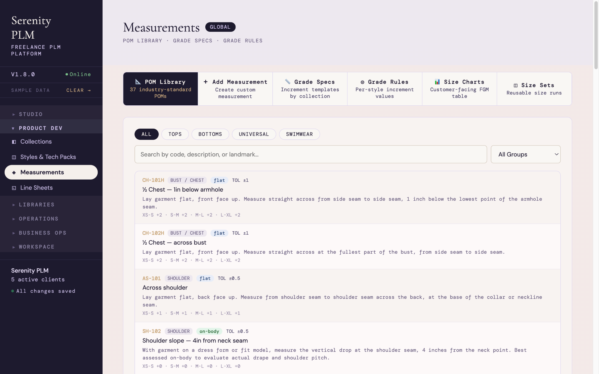
Task: Click the GLOBAL badge beside Measurements
Action: 220,27
